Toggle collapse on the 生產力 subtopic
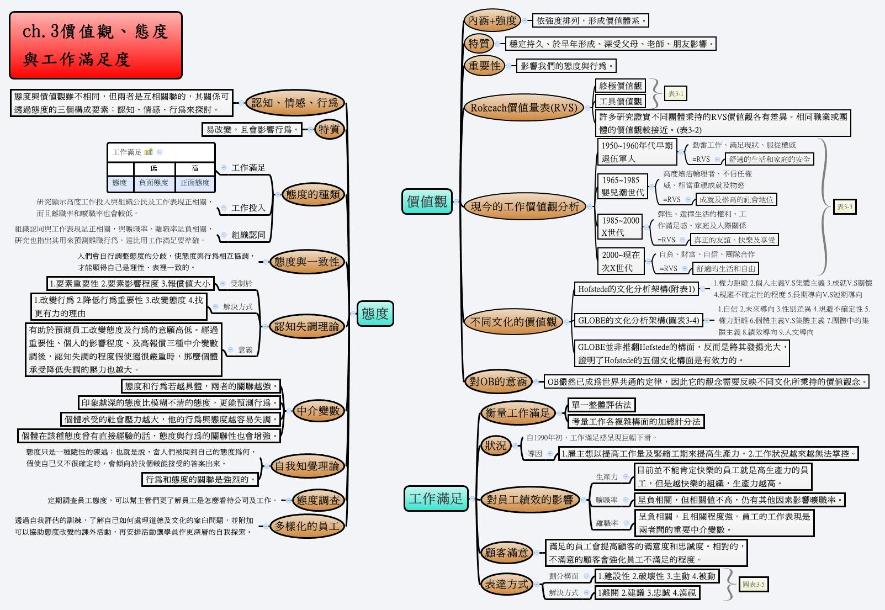 (626, 476)
